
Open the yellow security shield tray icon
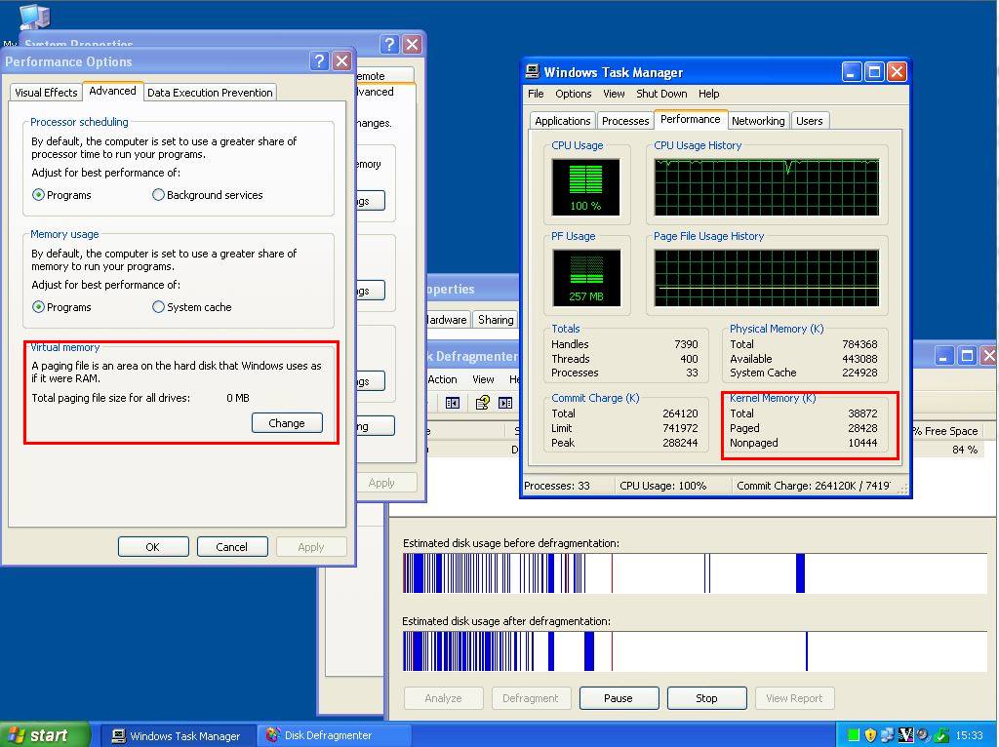pyautogui.click(x=869, y=735)
